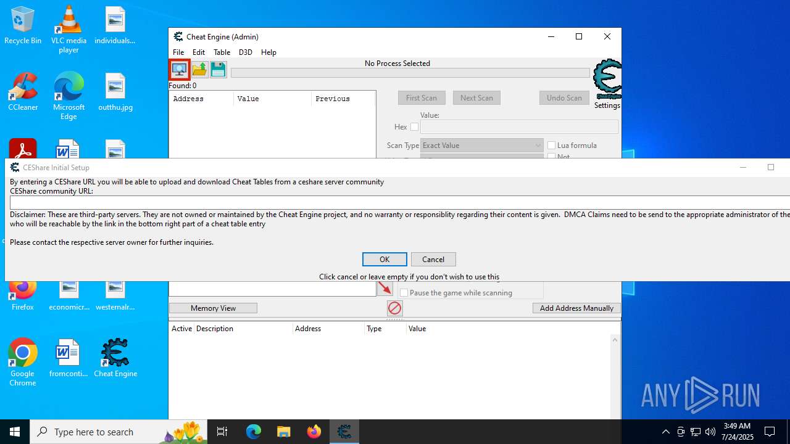The width and height of the screenshot is (790, 444).
Task: Click the CEShare community URL field
Action: [x=400, y=203]
